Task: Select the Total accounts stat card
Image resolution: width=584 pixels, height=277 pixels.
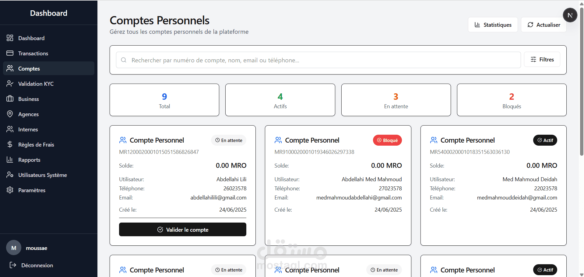Action: 164,100
